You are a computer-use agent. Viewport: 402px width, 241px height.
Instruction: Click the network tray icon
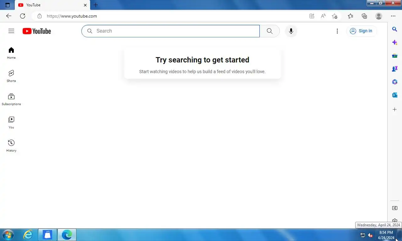click(363, 235)
